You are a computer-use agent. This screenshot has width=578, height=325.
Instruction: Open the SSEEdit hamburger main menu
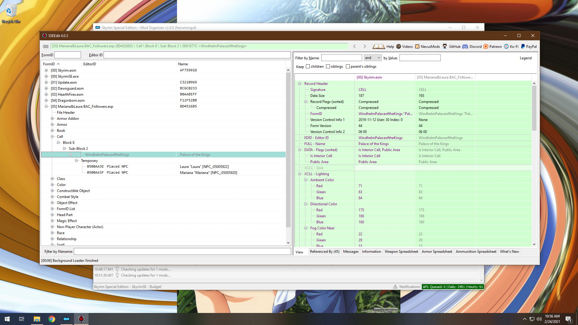pyautogui.click(x=46, y=46)
